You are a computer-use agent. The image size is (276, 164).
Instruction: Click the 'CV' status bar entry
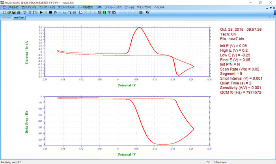208,162
